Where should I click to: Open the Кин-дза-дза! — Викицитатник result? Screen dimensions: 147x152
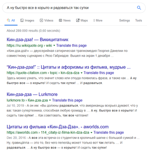(37, 40)
